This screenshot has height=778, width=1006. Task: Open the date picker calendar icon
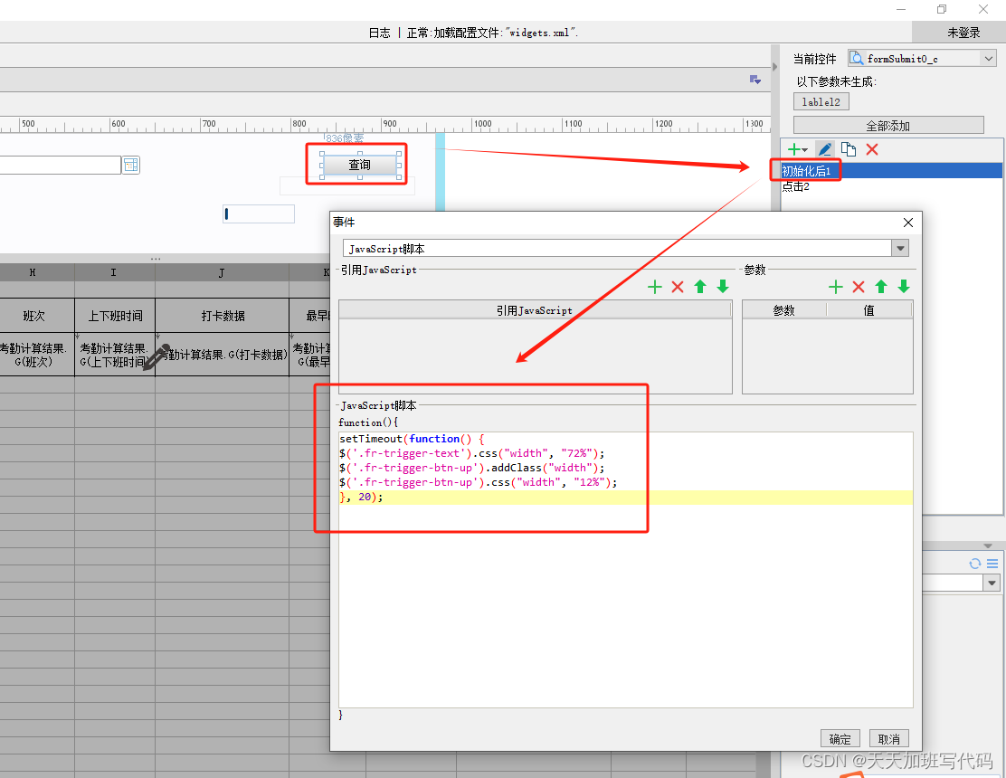tap(131, 166)
